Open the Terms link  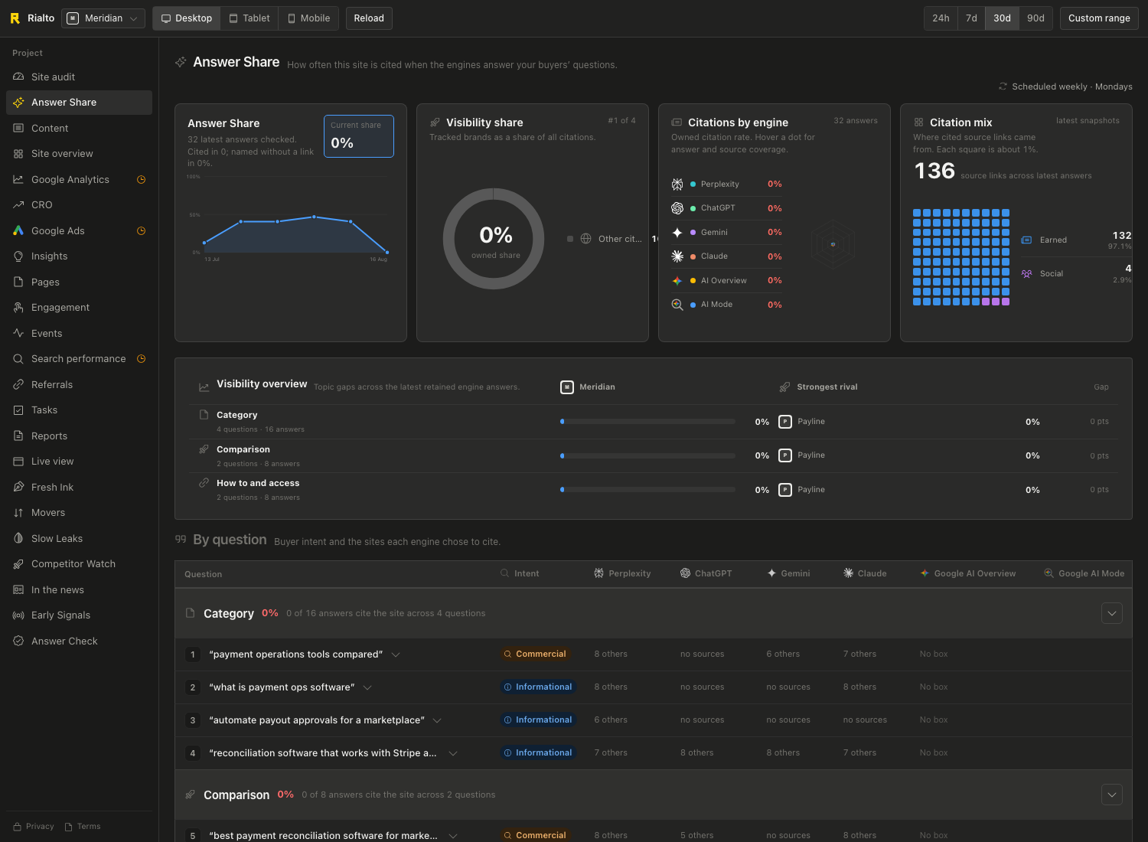pyautogui.click(x=83, y=827)
